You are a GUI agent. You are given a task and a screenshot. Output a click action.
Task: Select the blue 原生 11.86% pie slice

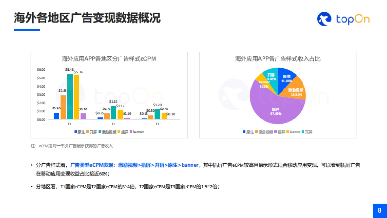286,79
